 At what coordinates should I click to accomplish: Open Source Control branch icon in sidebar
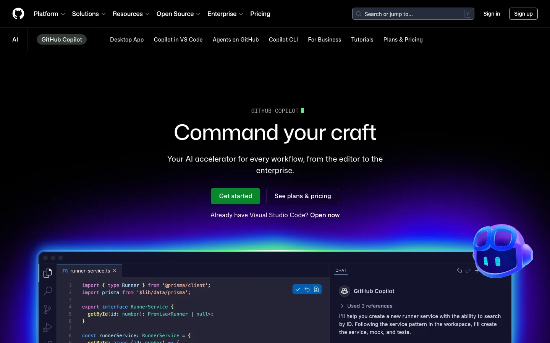48,309
